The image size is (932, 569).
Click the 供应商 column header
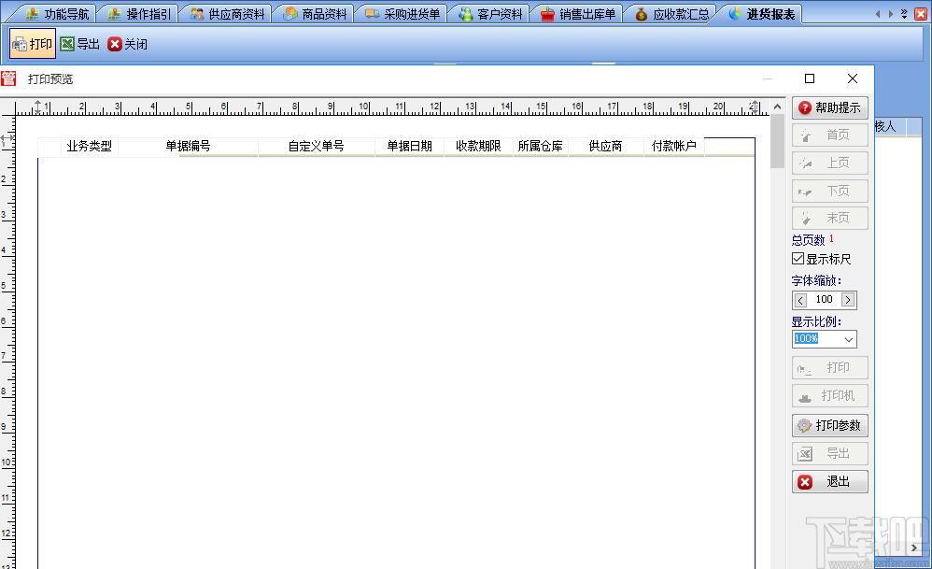point(606,147)
